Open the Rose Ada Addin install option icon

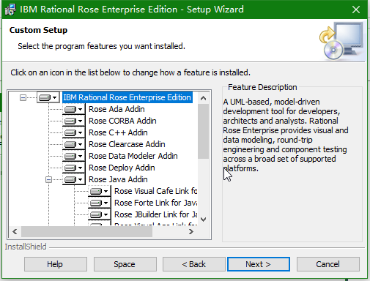tap(73, 109)
